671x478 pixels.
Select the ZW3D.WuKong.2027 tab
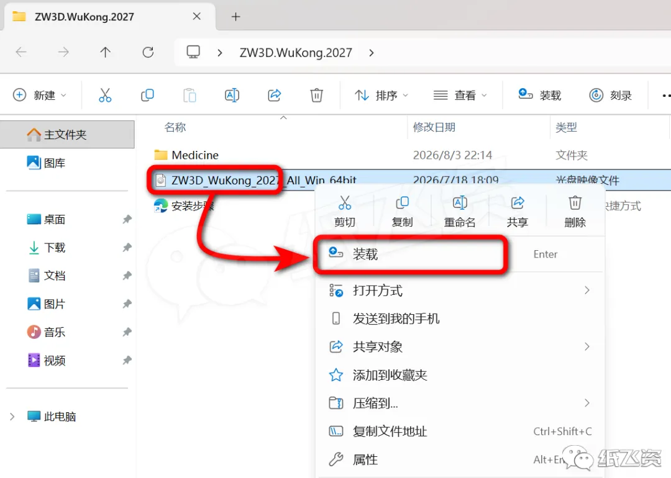point(109,17)
